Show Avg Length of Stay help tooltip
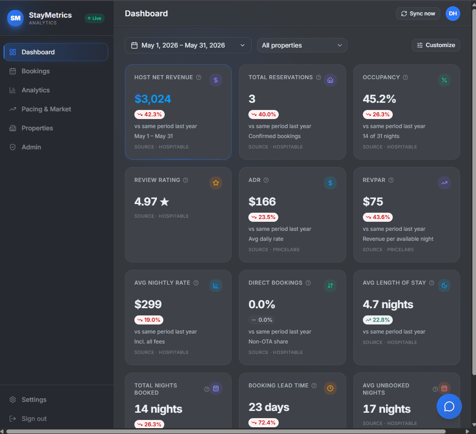Image resolution: width=476 pixels, height=434 pixels. click(432, 283)
